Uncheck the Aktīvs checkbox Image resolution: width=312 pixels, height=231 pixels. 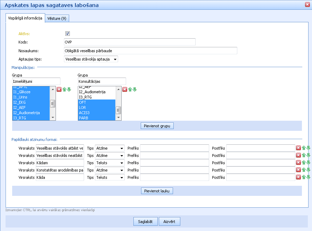click(67, 34)
